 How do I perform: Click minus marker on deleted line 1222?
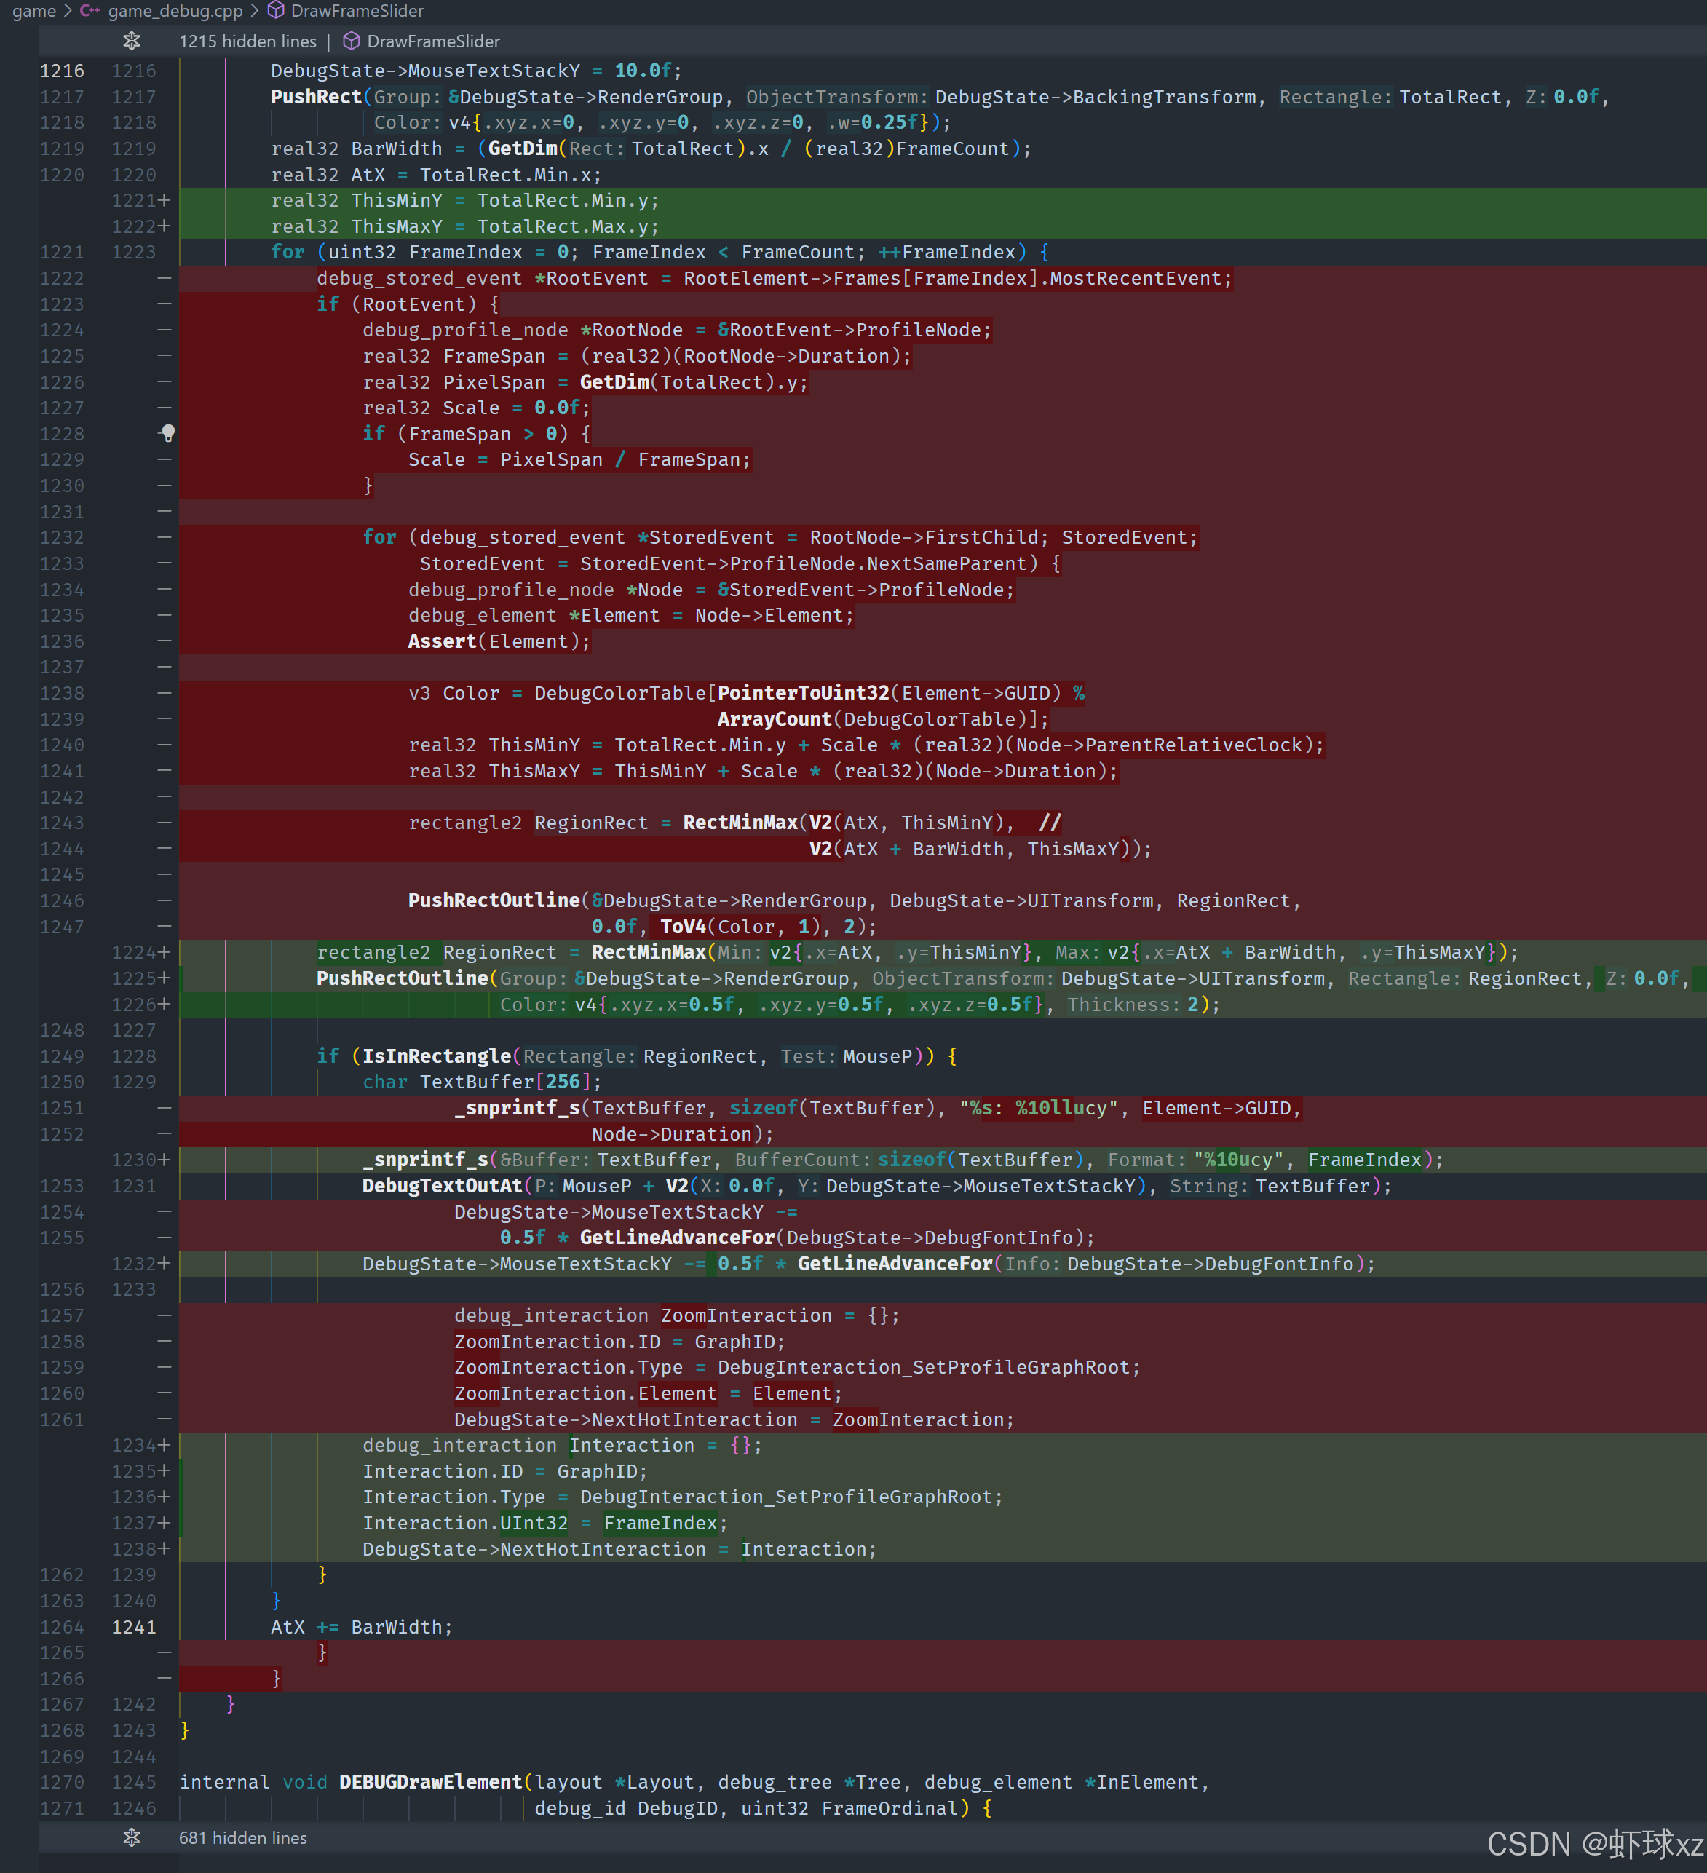tap(165, 278)
